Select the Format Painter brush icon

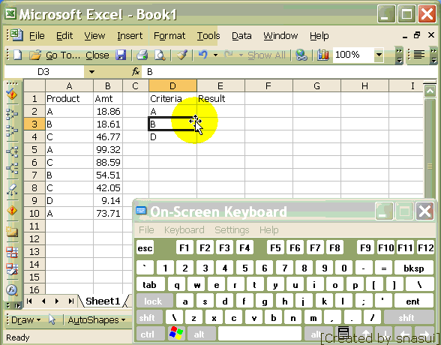tap(182, 55)
